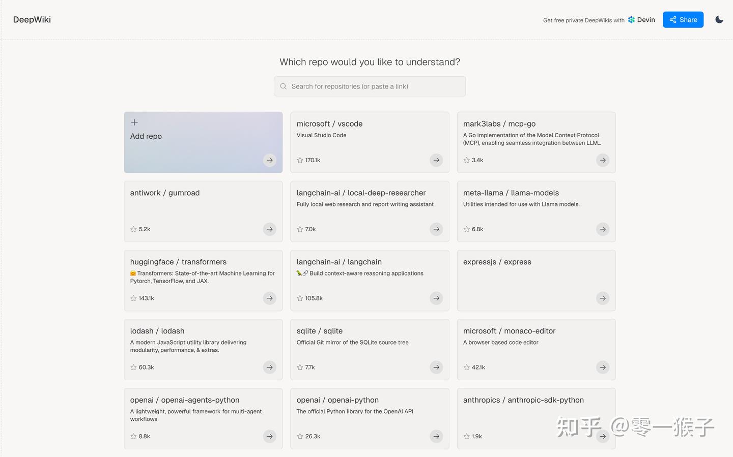This screenshot has width=733, height=457.
Task: Click arrow on expressjs/express card
Action: pyautogui.click(x=603, y=298)
